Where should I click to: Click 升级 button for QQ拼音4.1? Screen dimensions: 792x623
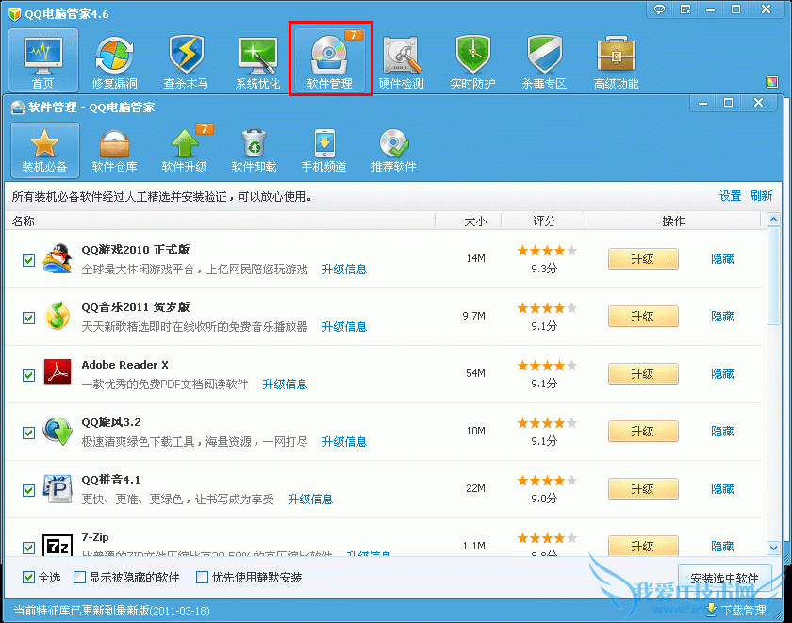coord(643,489)
